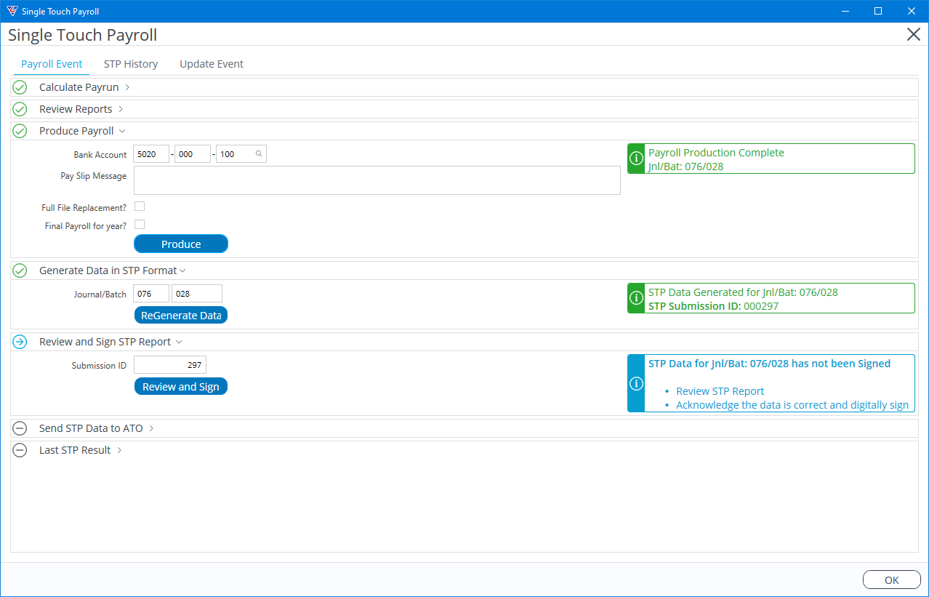Screen dimensions: 929x597
Task: Tick the Full File Replacement checkbox
Action: (140, 207)
